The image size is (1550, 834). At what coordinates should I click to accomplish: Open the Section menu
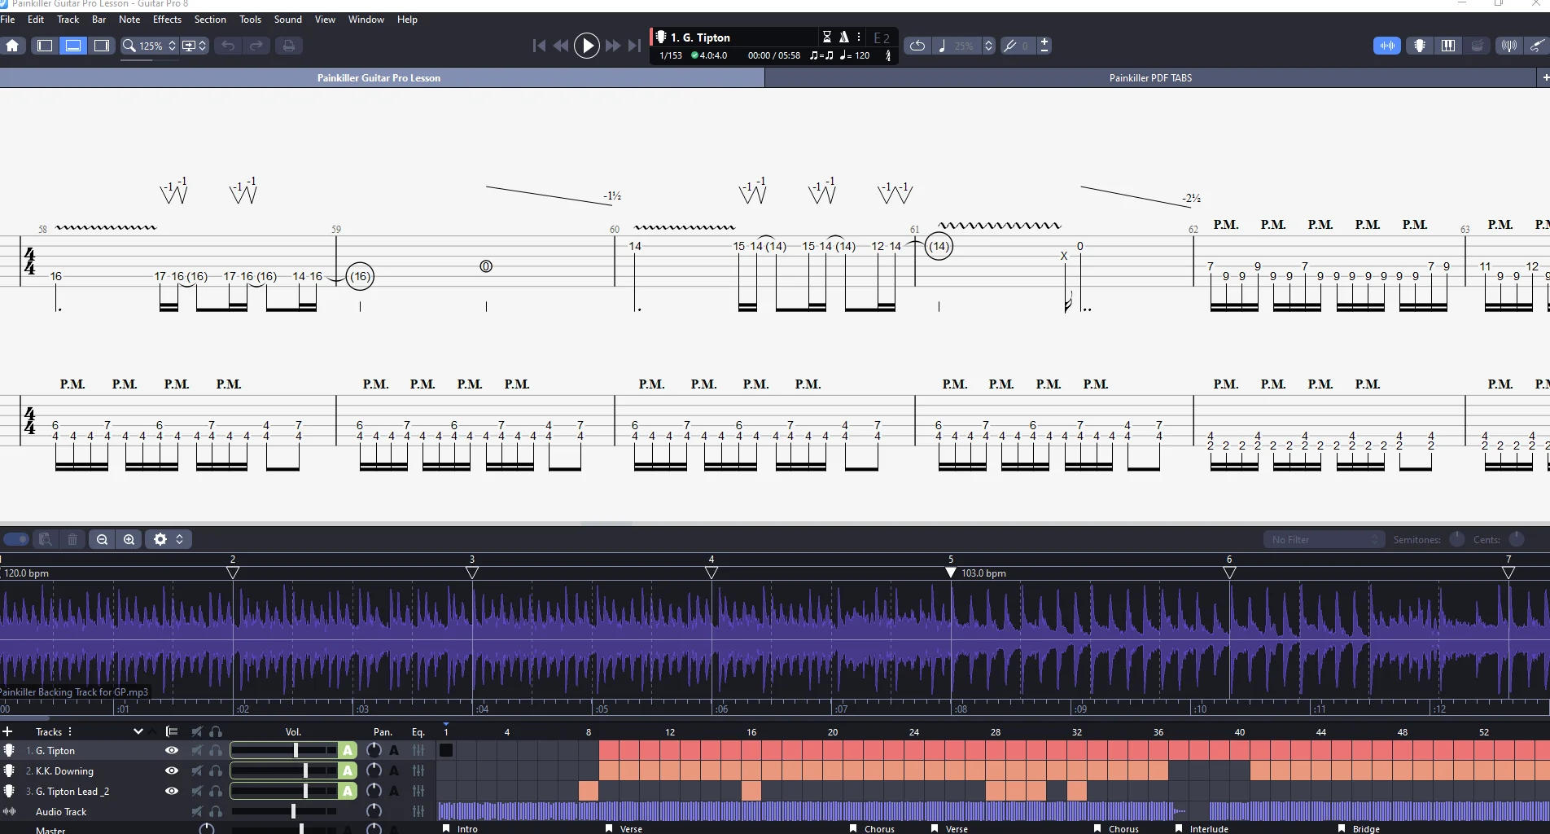click(x=210, y=20)
